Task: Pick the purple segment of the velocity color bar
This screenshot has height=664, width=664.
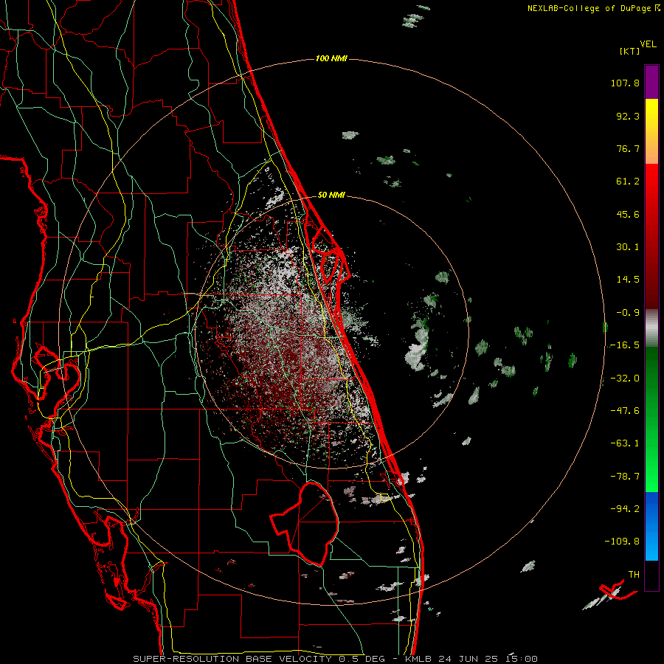Action: 651,82
